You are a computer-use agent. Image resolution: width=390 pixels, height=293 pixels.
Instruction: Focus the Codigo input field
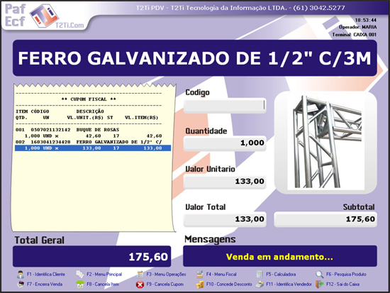(225, 106)
